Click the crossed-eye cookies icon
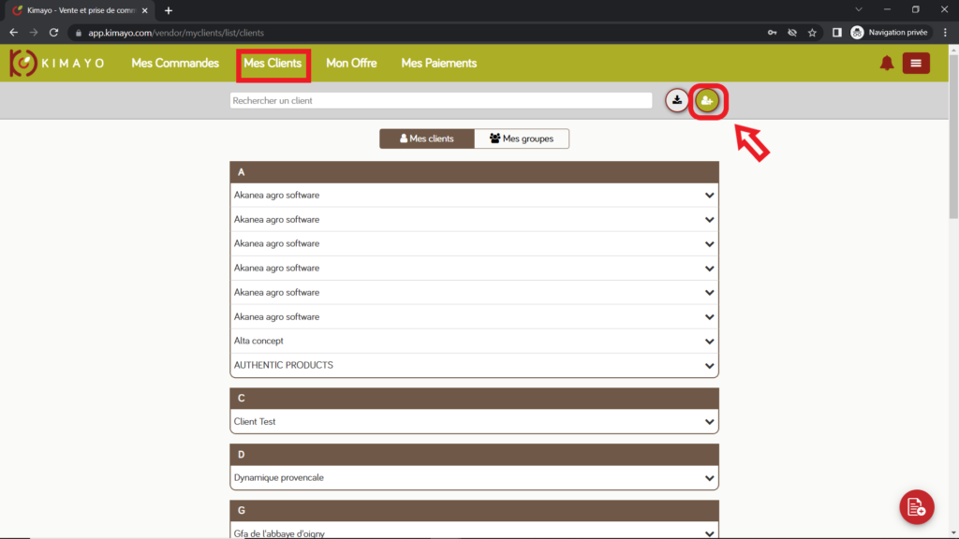959x539 pixels. pyautogui.click(x=792, y=33)
